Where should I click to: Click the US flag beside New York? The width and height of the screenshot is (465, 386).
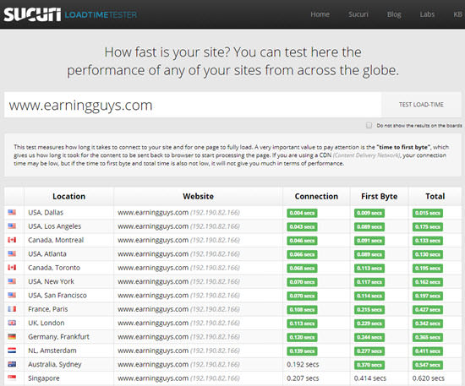(12, 281)
